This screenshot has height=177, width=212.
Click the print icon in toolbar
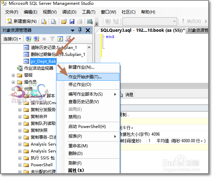click(80, 21)
